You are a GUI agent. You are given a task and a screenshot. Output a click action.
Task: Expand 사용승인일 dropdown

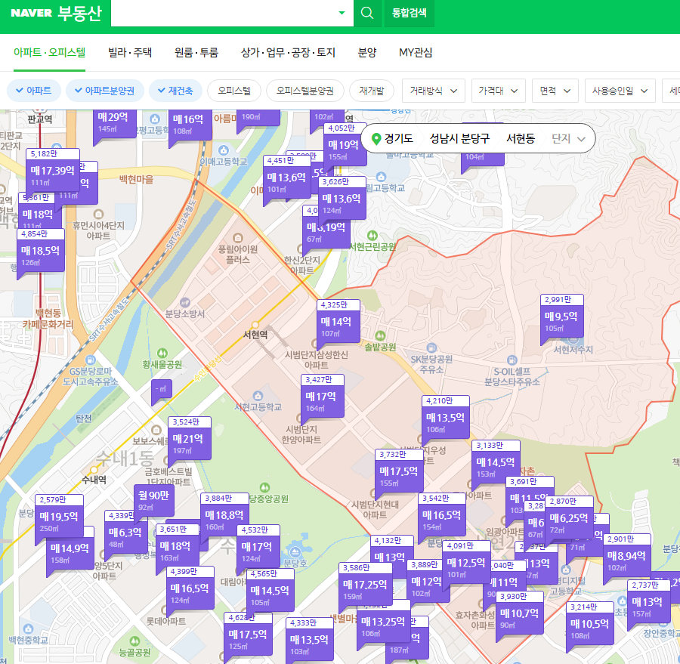coord(620,91)
